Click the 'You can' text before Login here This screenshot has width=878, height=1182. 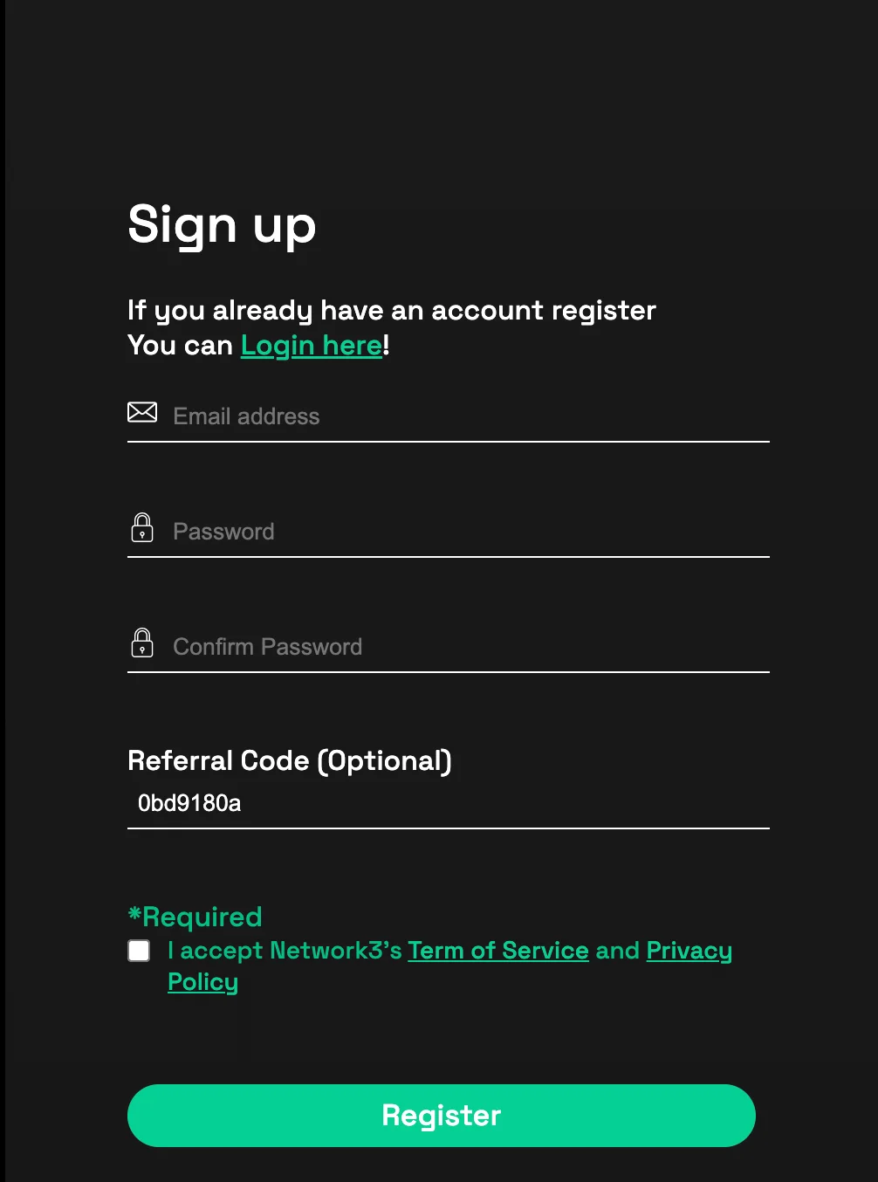pos(181,346)
